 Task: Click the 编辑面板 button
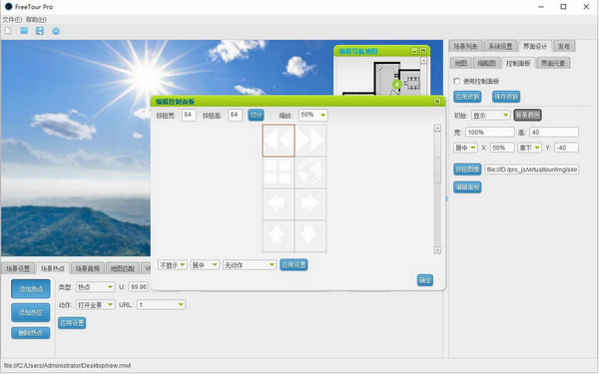(467, 187)
